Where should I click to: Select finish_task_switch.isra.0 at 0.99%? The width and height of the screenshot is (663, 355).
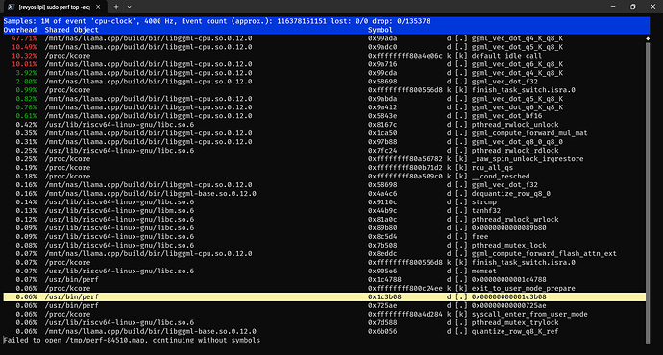(x=523, y=90)
